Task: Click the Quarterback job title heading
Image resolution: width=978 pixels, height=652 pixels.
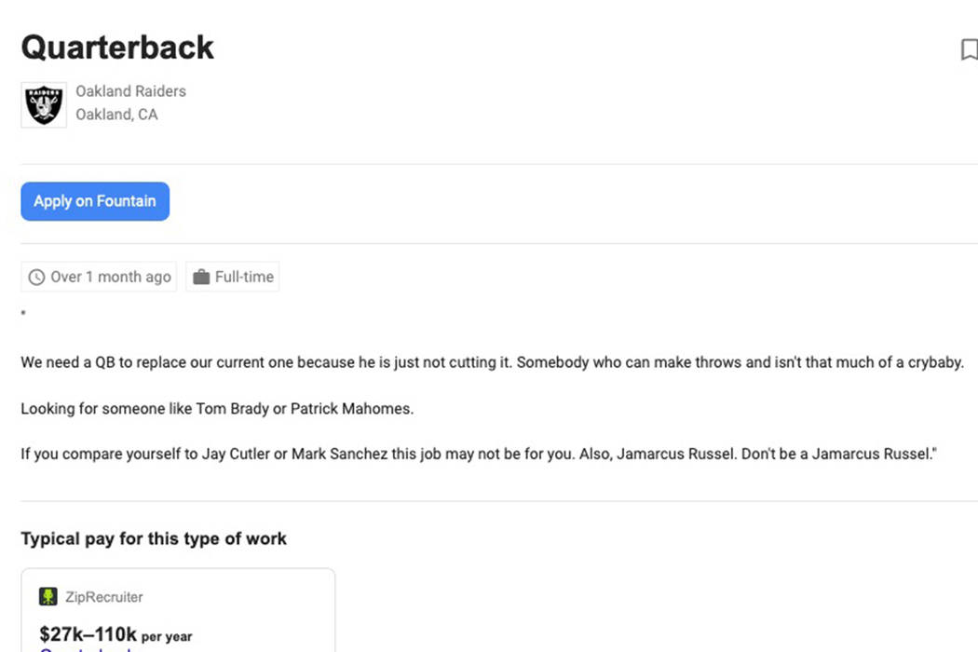Action: pos(117,48)
